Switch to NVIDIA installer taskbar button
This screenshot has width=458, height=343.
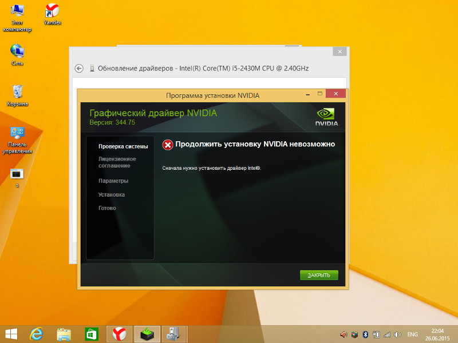[147, 334]
